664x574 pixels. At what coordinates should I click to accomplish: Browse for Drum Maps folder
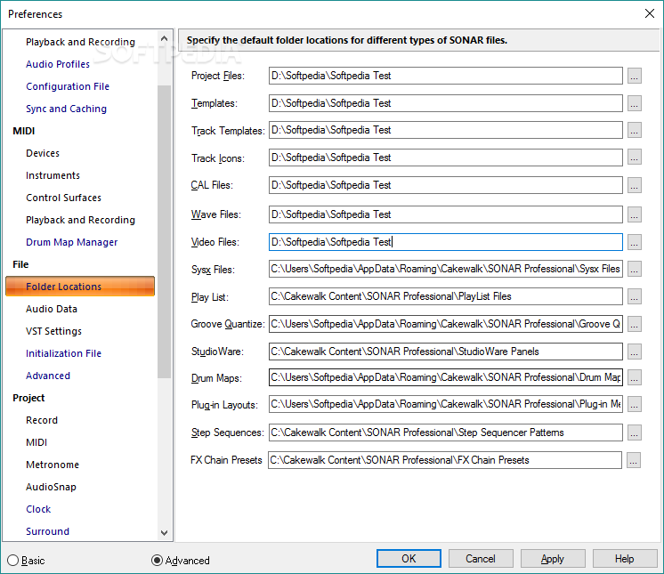click(634, 377)
